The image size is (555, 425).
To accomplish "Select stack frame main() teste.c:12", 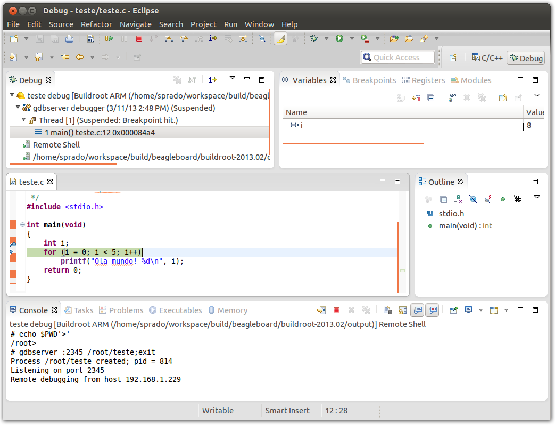I will pyautogui.click(x=139, y=133).
